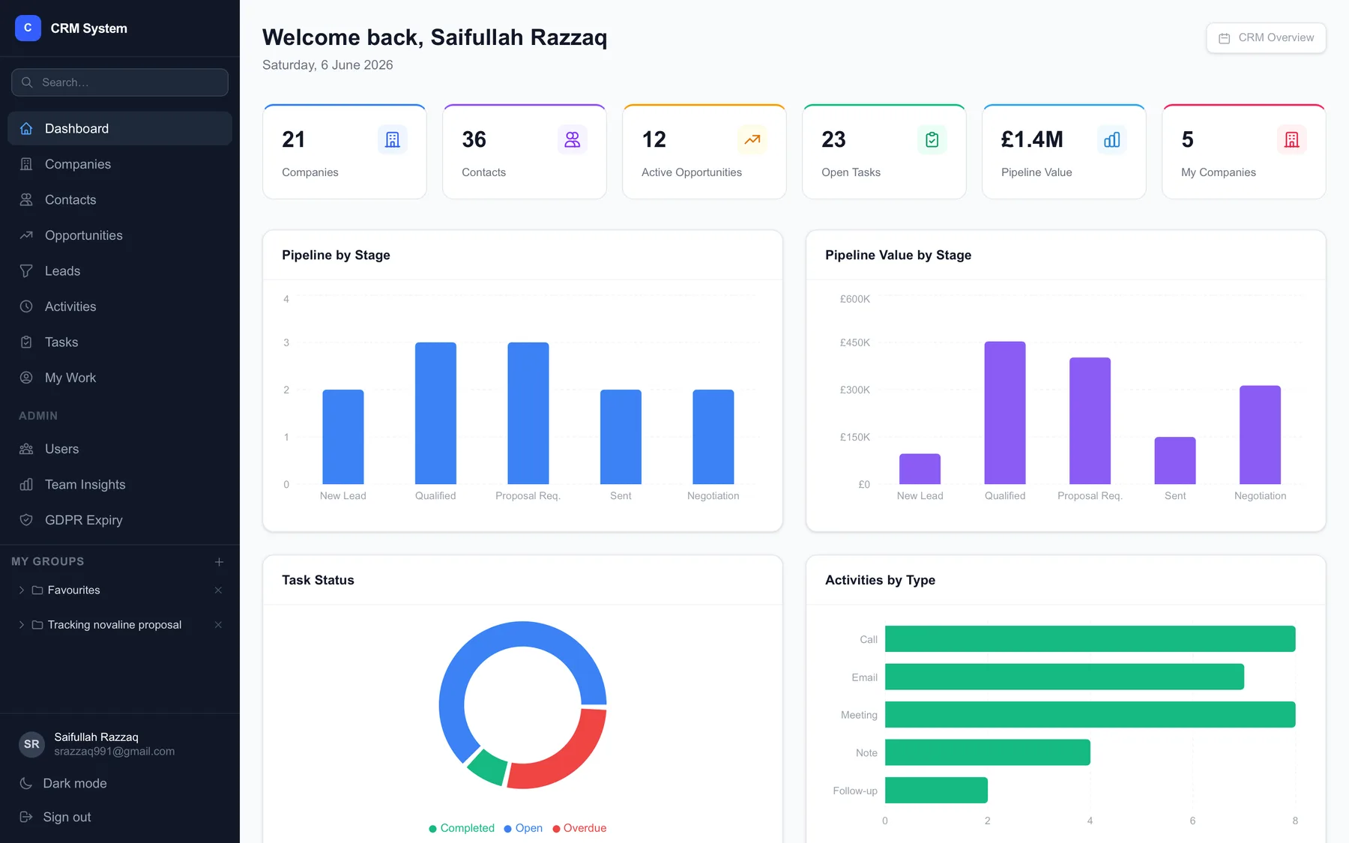Click the Sent bar in Pipeline by Stage
The image size is (1349, 843).
621,437
